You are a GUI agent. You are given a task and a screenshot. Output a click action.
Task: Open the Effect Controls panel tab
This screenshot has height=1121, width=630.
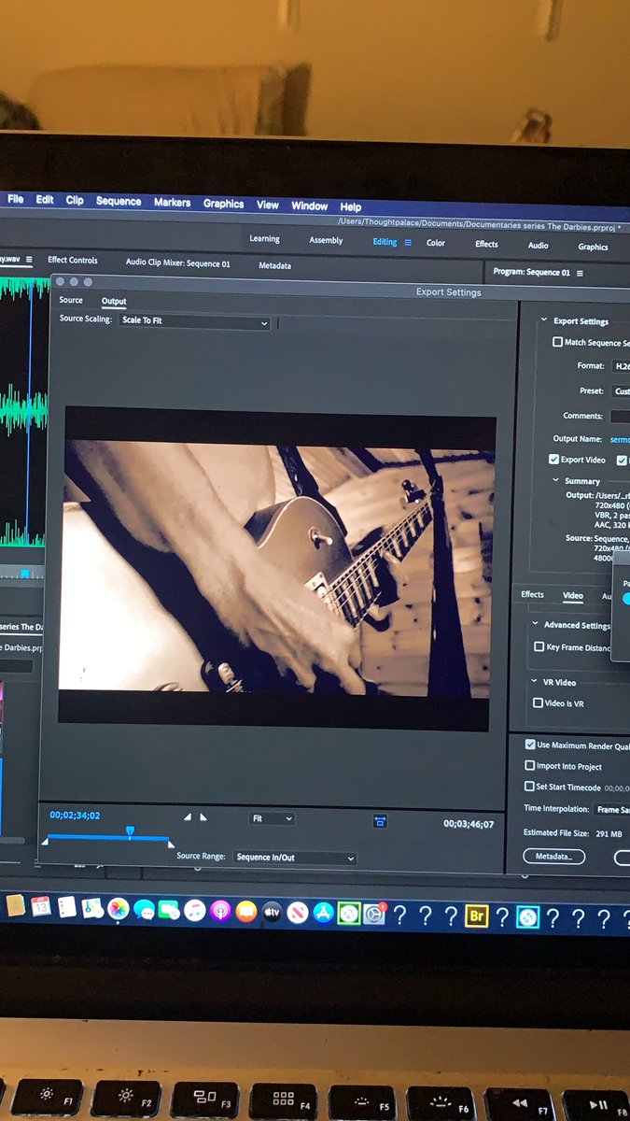pos(73,261)
